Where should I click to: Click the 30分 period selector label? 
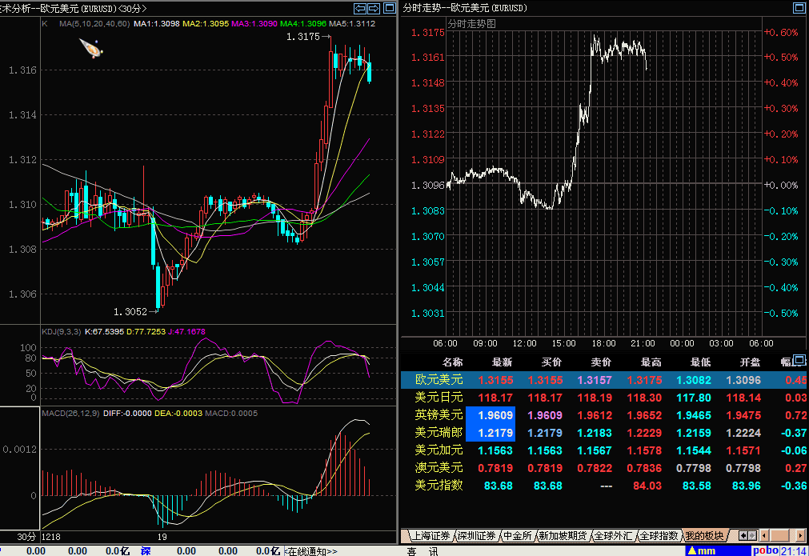(x=27, y=535)
